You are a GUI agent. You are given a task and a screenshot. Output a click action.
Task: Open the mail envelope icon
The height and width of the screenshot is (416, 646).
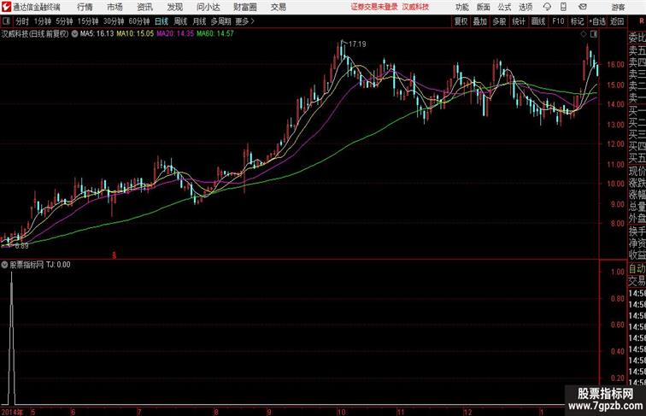pos(583,7)
